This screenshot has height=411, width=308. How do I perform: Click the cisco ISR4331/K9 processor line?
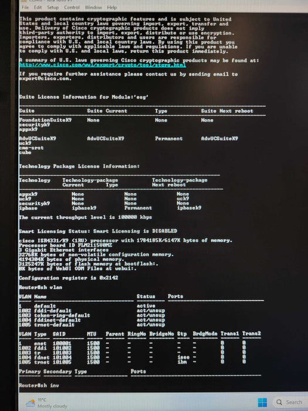coord(126,240)
